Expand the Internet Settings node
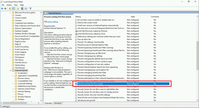199x108 pixels. [x=13, y=91]
